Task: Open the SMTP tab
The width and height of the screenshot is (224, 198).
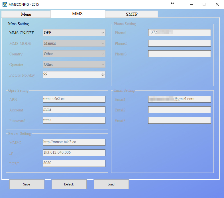Action: click(131, 14)
